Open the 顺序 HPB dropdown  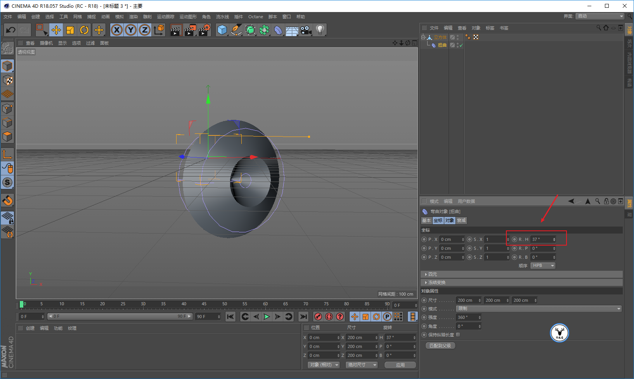[x=543, y=266]
